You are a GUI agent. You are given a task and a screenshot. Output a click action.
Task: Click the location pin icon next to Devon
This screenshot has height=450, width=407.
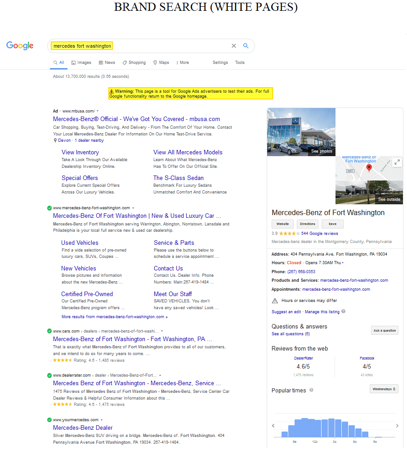pyautogui.click(x=55, y=140)
